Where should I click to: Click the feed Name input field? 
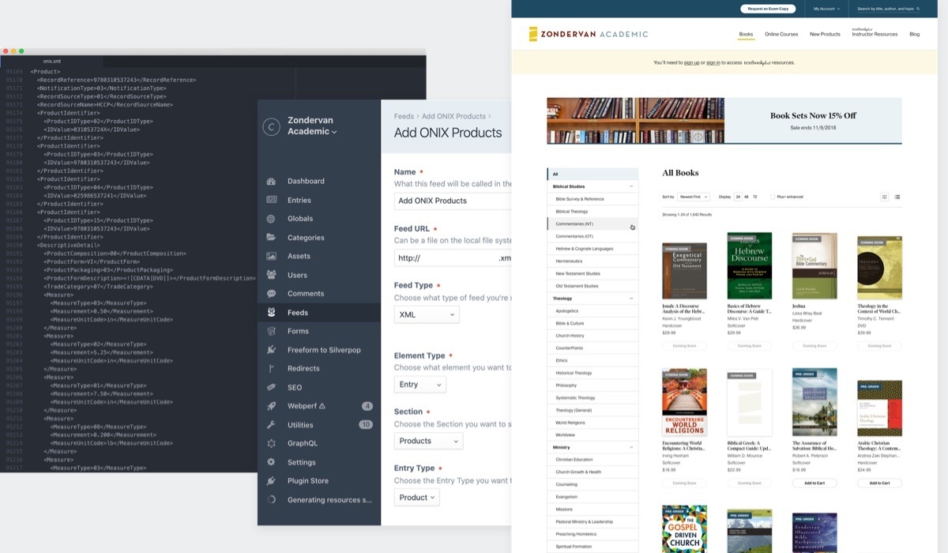pos(452,201)
